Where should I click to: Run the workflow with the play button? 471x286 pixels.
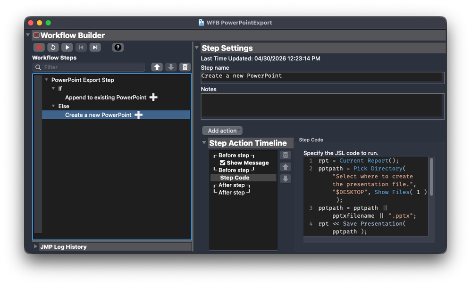[x=67, y=48]
